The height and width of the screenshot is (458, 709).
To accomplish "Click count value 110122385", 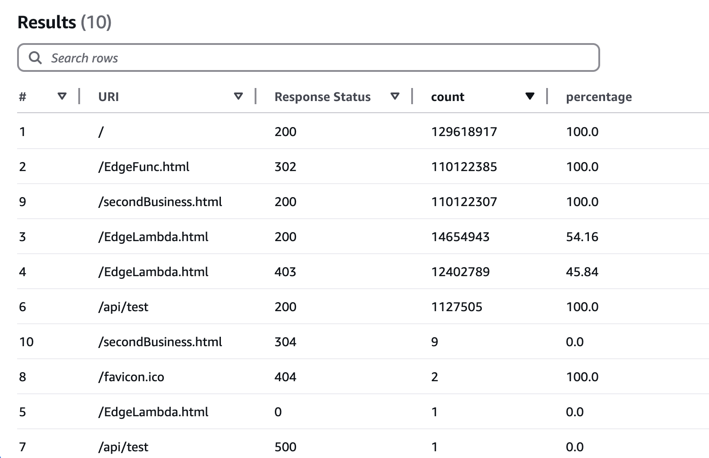I will pyautogui.click(x=464, y=167).
